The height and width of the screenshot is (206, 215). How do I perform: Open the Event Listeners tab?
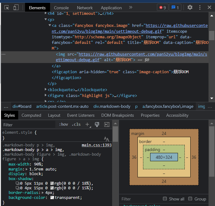[x=81, y=116]
